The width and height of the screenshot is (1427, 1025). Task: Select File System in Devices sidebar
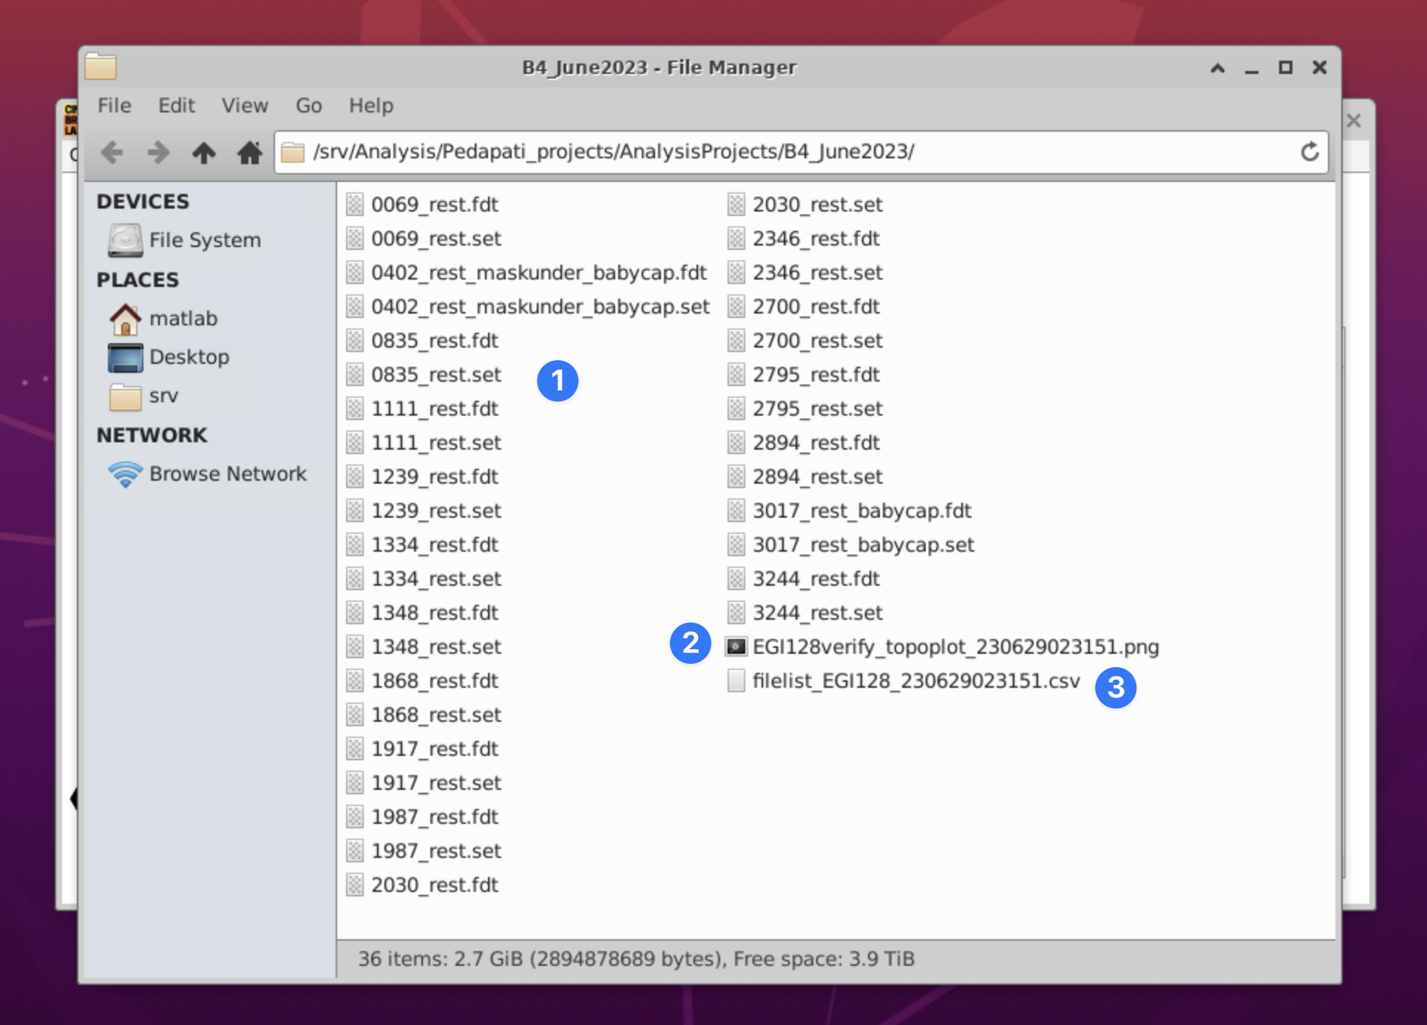click(x=204, y=240)
